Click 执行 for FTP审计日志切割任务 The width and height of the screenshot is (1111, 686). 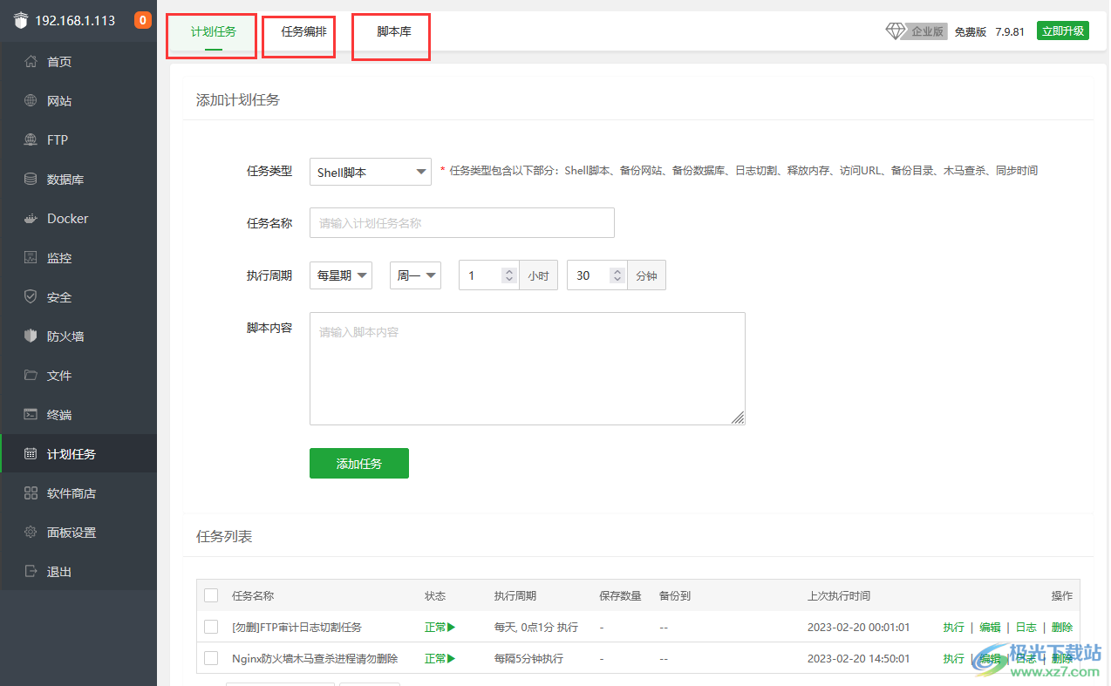point(954,628)
